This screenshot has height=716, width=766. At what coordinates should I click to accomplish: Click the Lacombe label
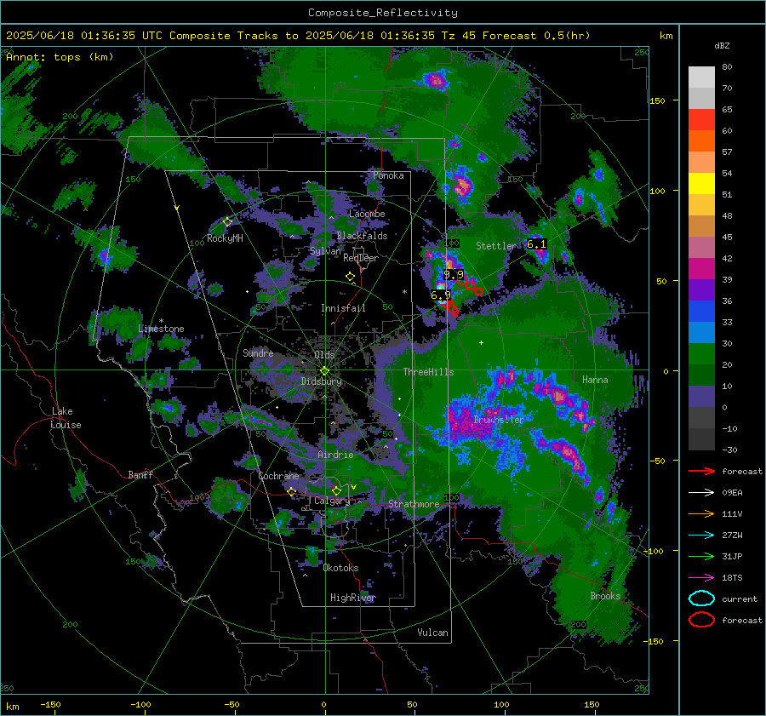(x=367, y=214)
